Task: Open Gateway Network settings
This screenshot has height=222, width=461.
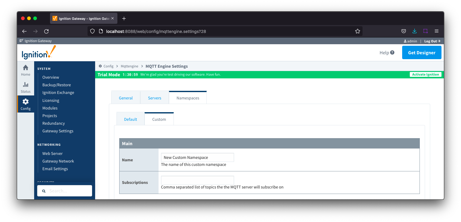Action: pos(58,161)
